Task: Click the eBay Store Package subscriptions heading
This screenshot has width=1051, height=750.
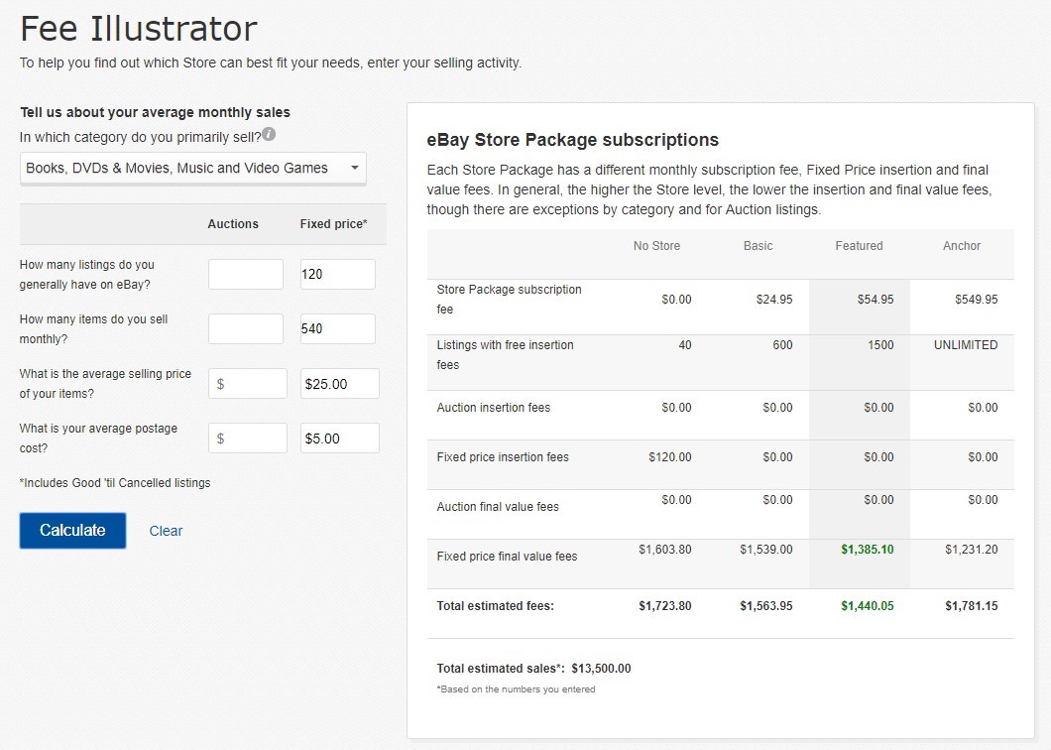Action: click(x=572, y=140)
